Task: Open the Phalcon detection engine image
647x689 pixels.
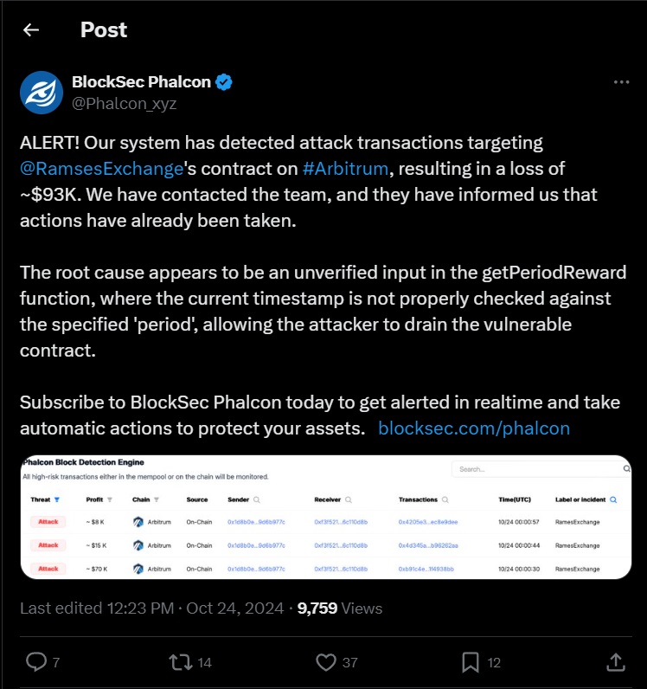Action: [326, 518]
